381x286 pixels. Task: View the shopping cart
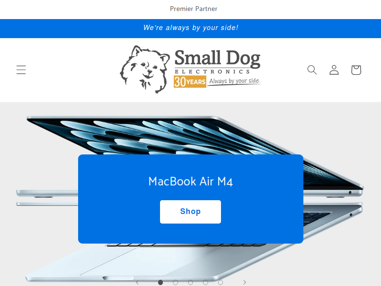pos(356,70)
